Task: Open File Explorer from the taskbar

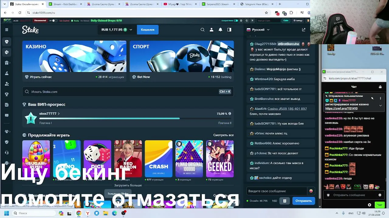Action: 105,213
